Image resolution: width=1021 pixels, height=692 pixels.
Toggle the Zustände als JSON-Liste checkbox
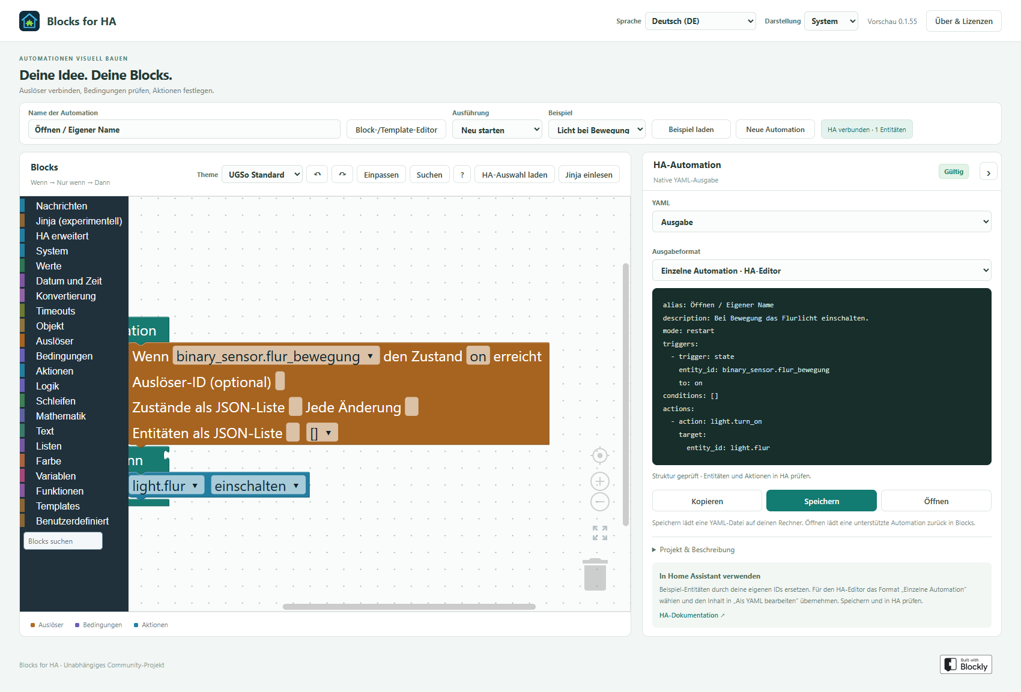tap(295, 407)
